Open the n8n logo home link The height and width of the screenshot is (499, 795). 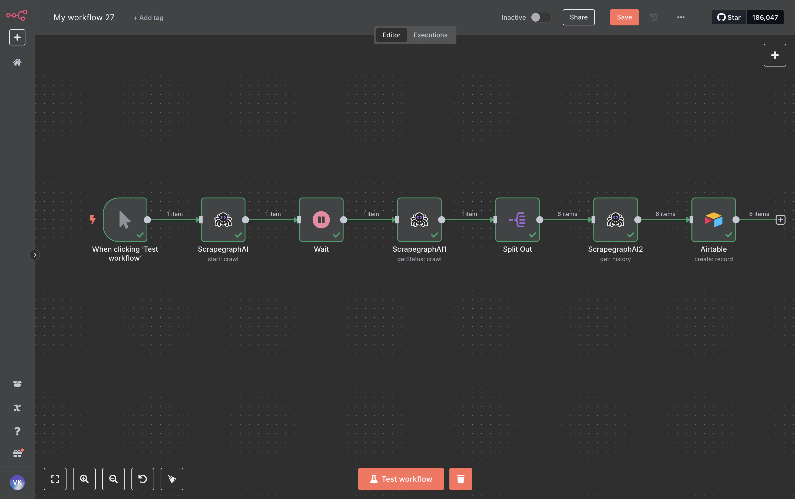[17, 15]
